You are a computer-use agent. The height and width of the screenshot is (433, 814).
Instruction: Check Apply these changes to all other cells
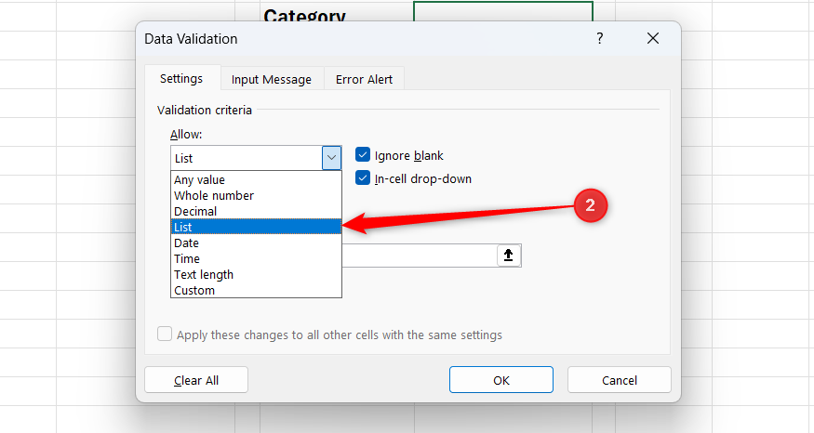[x=165, y=334]
